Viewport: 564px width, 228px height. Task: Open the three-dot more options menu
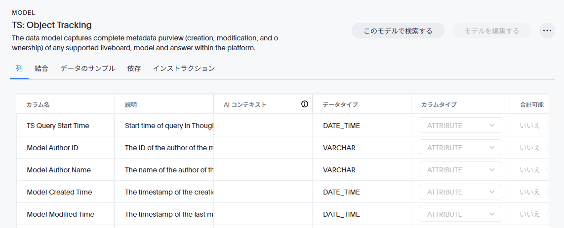pyautogui.click(x=547, y=31)
